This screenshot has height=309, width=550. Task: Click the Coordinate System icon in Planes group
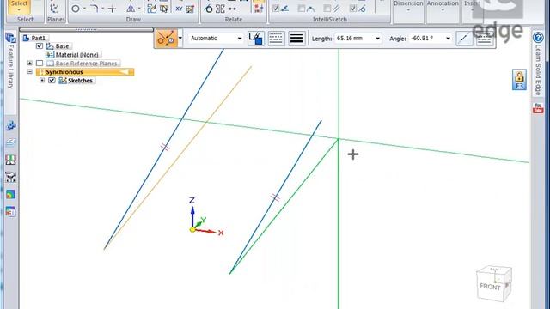pyautogui.click(x=54, y=9)
